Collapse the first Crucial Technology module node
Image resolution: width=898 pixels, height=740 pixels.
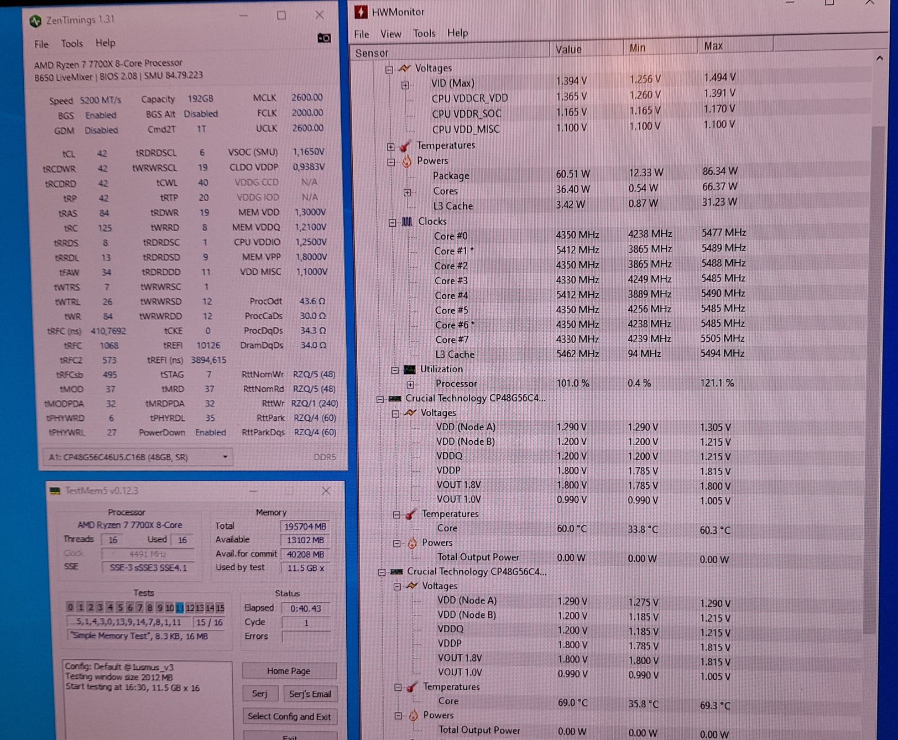tap(380, 399)
